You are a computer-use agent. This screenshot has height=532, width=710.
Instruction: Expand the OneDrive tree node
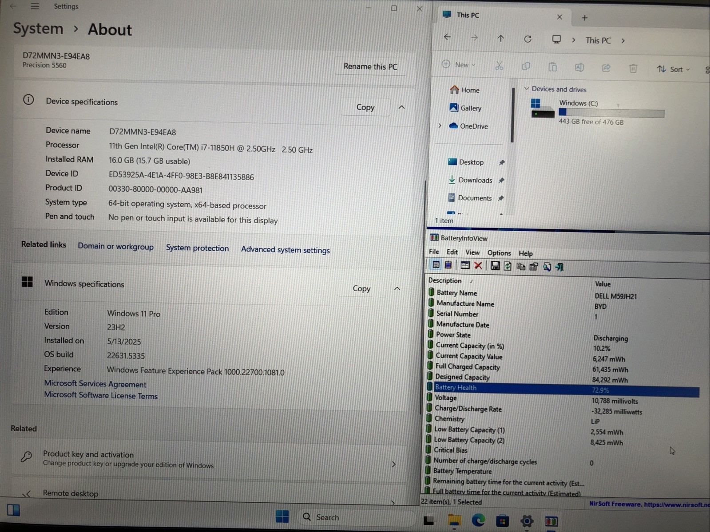[440, 126]
